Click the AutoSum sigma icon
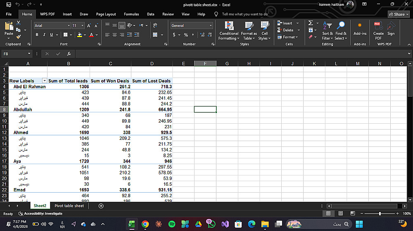The height and width of the screenshot is (231, 413). (x=311, y=23)
